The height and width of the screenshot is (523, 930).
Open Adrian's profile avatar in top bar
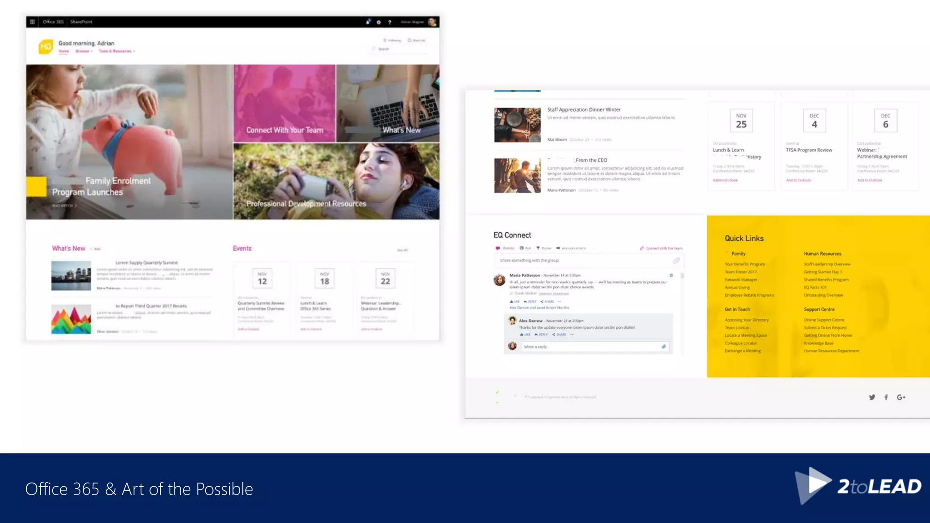pyautogui.click(x=432, y=22)
